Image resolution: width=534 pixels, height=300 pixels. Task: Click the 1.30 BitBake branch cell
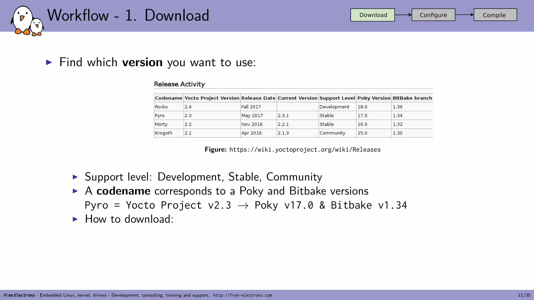pos(412,133)
